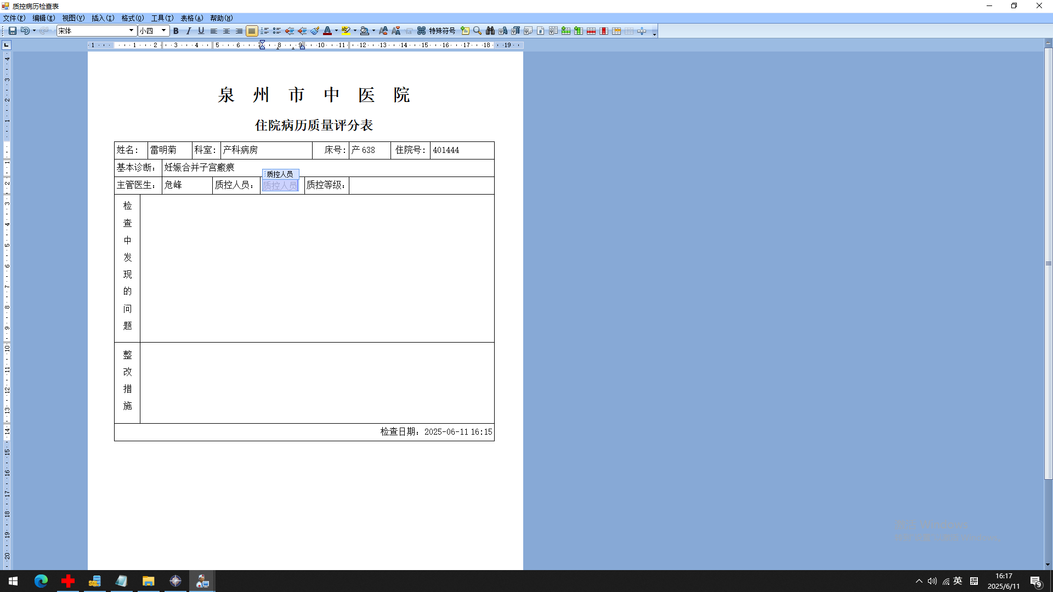Open the 表格(A) menu

[191, 18]
